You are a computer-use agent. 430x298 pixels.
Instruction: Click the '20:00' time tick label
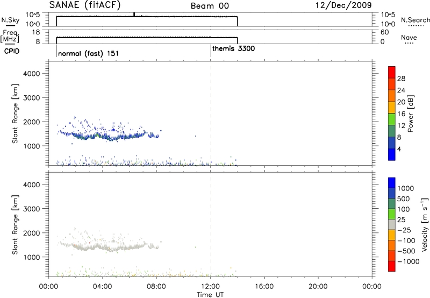click(318, 287)
